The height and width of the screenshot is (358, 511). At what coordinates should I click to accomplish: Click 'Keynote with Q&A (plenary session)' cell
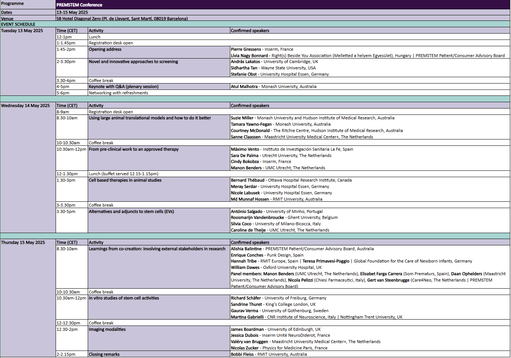(x=159, y=87)
